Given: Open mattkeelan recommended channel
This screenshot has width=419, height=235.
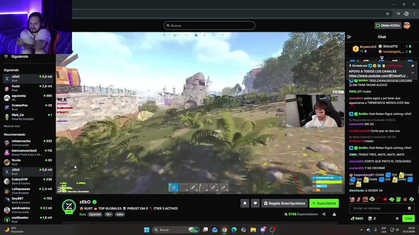Looking at the screenshot, I should click(x=28, y=219).
